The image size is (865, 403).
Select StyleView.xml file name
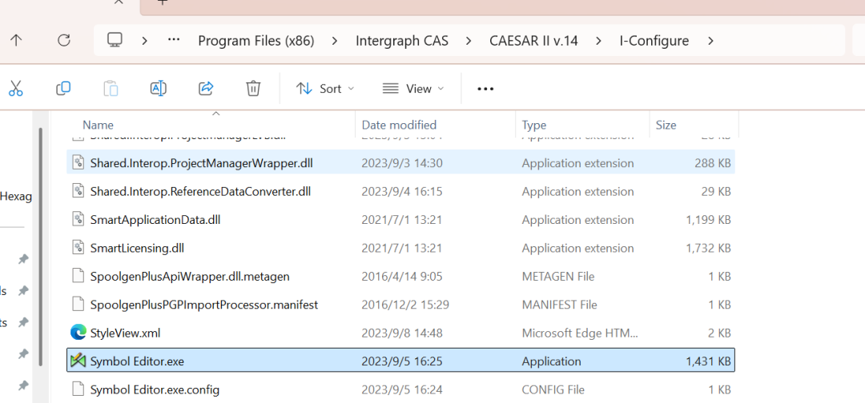pyautogui.click(x=125, y=333)
